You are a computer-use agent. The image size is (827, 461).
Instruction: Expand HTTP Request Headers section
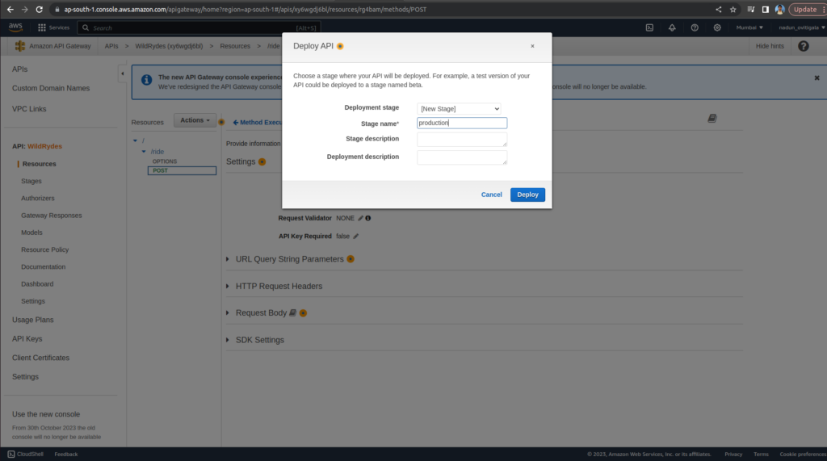(228, 286)
